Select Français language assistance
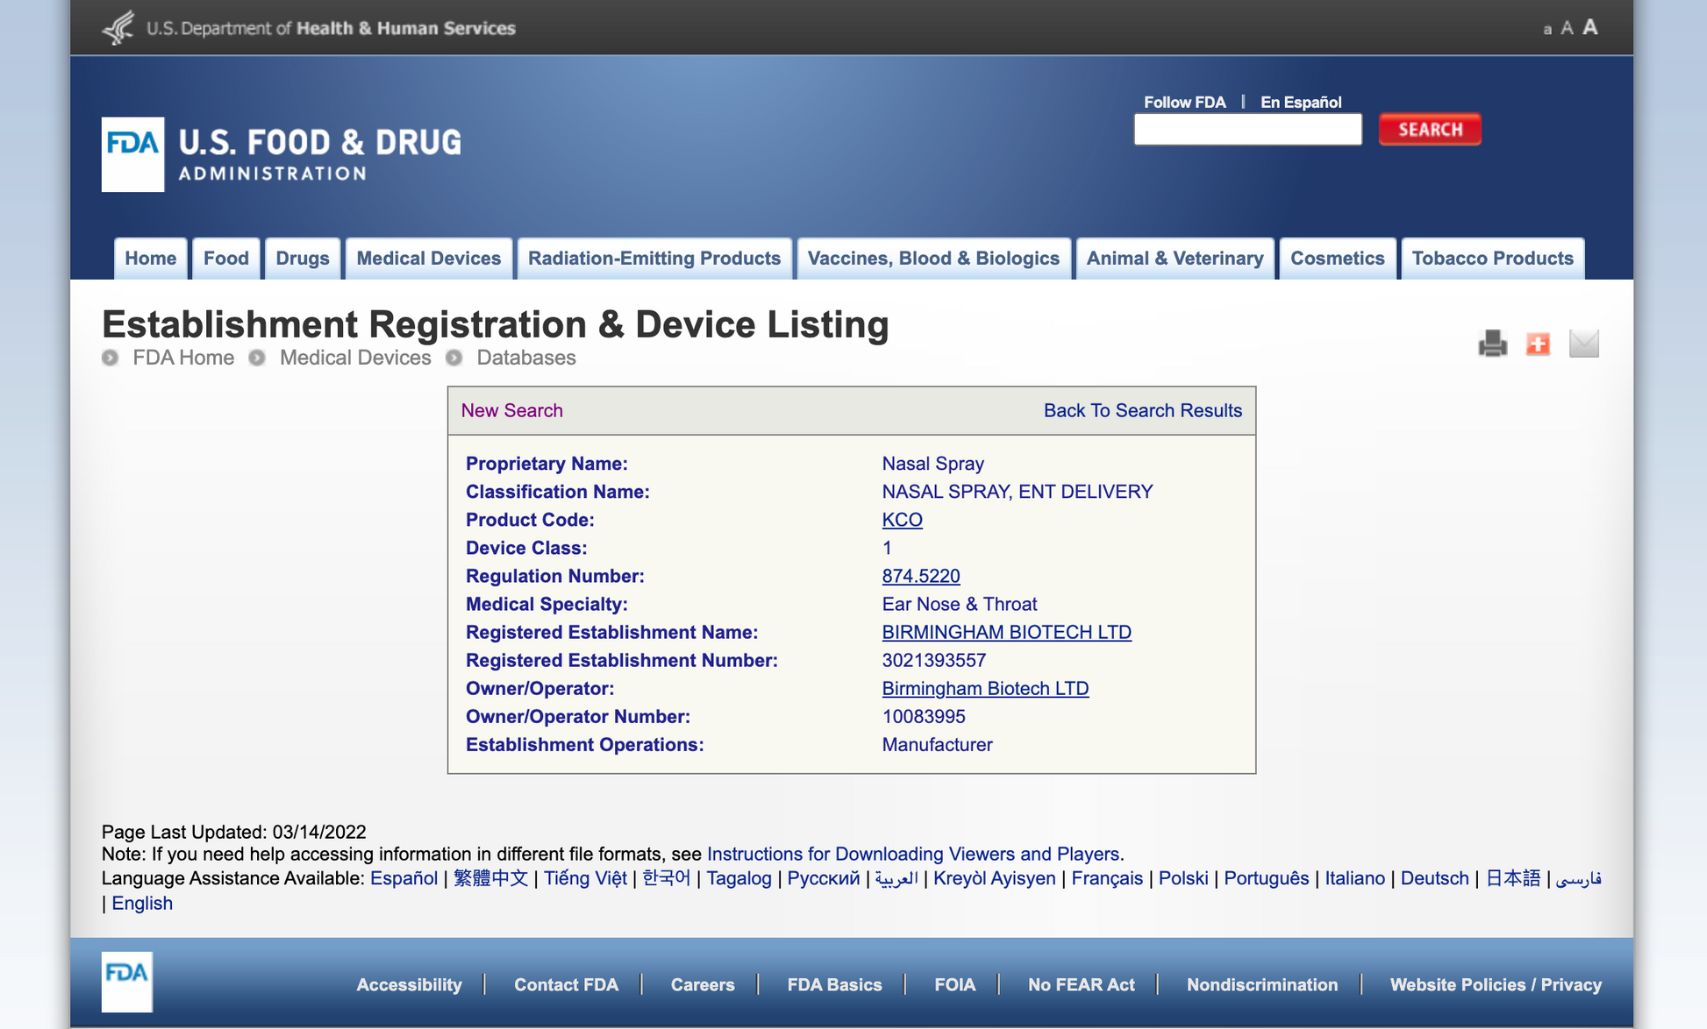The width and height of the screenshot is (1707, 1029). [x=1107, y=878]
